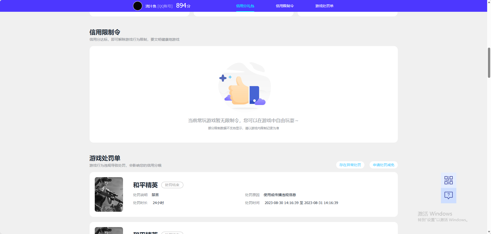Click the 游戏处罚单 section heading
This screenshot has width=491, height=234.
(105, 158)
